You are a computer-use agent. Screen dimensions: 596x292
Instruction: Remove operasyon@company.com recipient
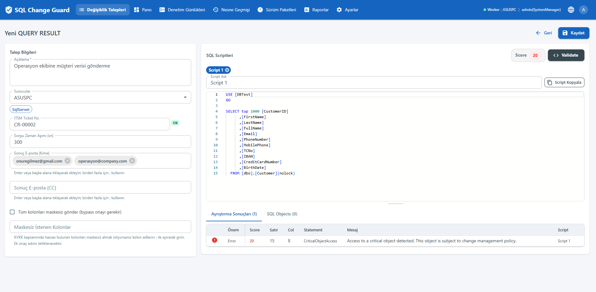tap(132, 161)
